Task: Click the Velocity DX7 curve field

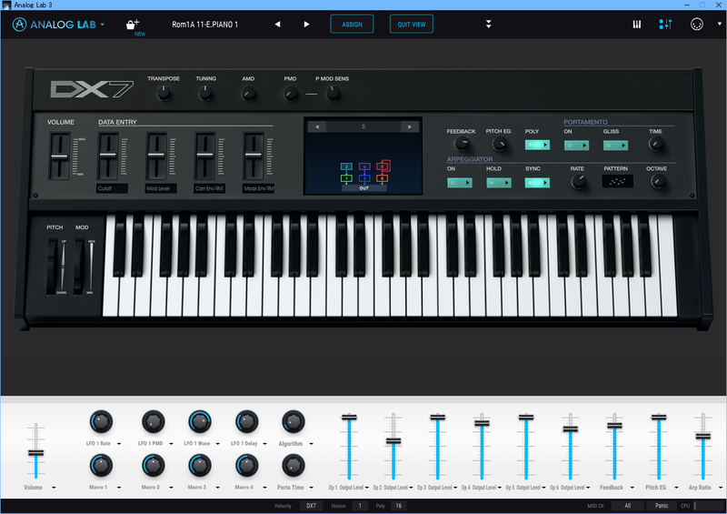Action: [311, 506]
